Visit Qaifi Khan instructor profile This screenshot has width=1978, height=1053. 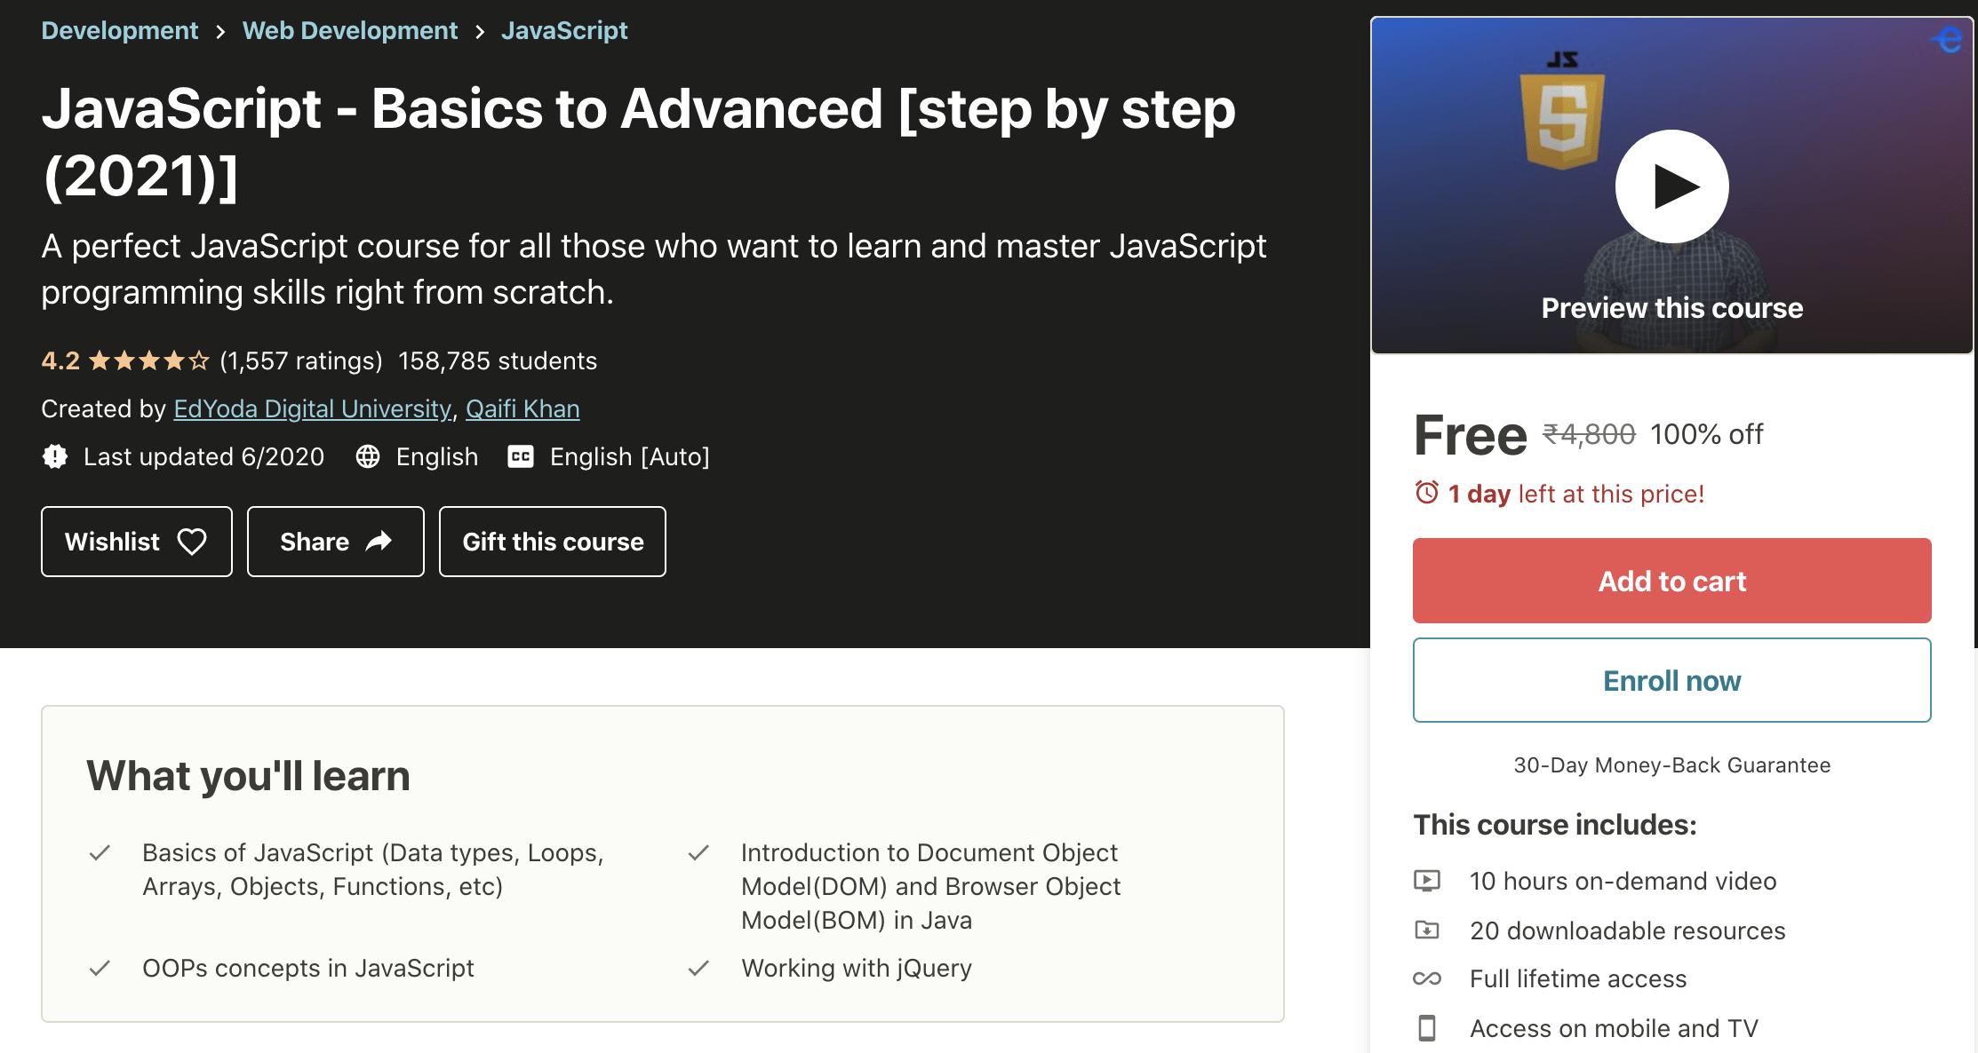pyautogui.click(x=522, y=408)
